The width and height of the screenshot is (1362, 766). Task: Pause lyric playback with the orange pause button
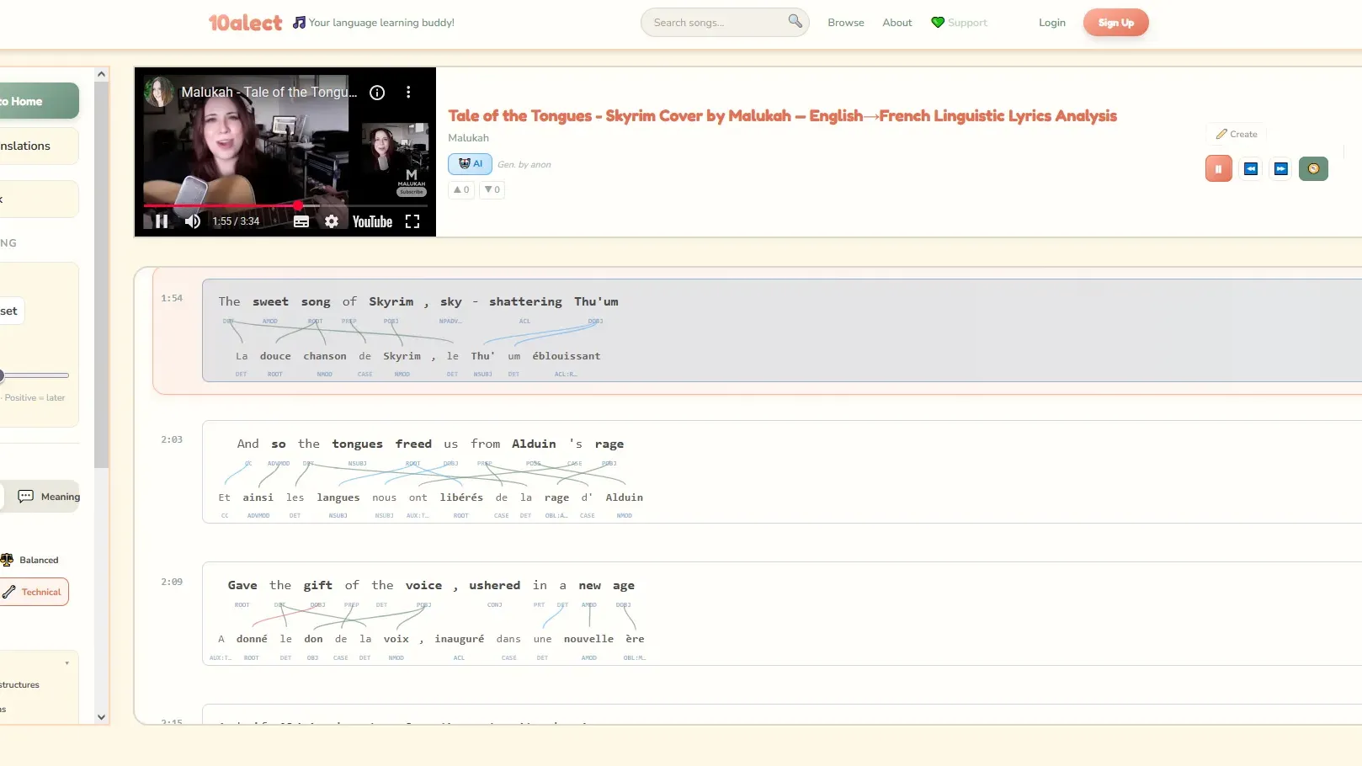(x=1218, y=168)
